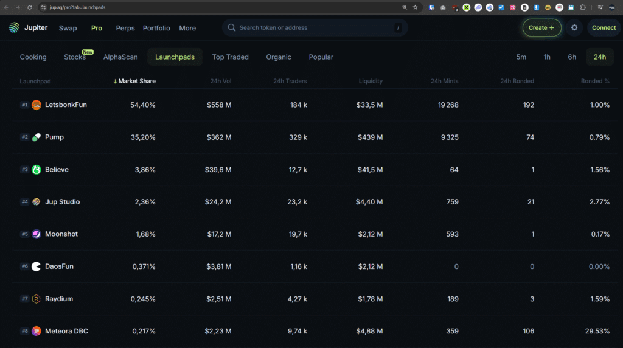This screenshot has width=623, height=348.
Task: Click the Meteora DBC icon
Action: click(36, 331)
